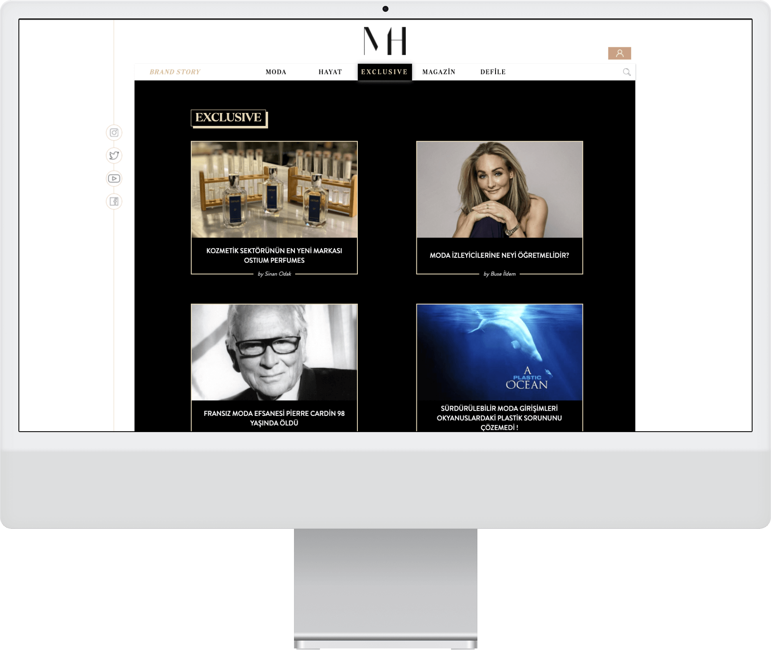The width and height of the screenshot is (771, 650).
Task: Click the search magnifier icon
Action: pyautogui.click(x=627, y=72)
